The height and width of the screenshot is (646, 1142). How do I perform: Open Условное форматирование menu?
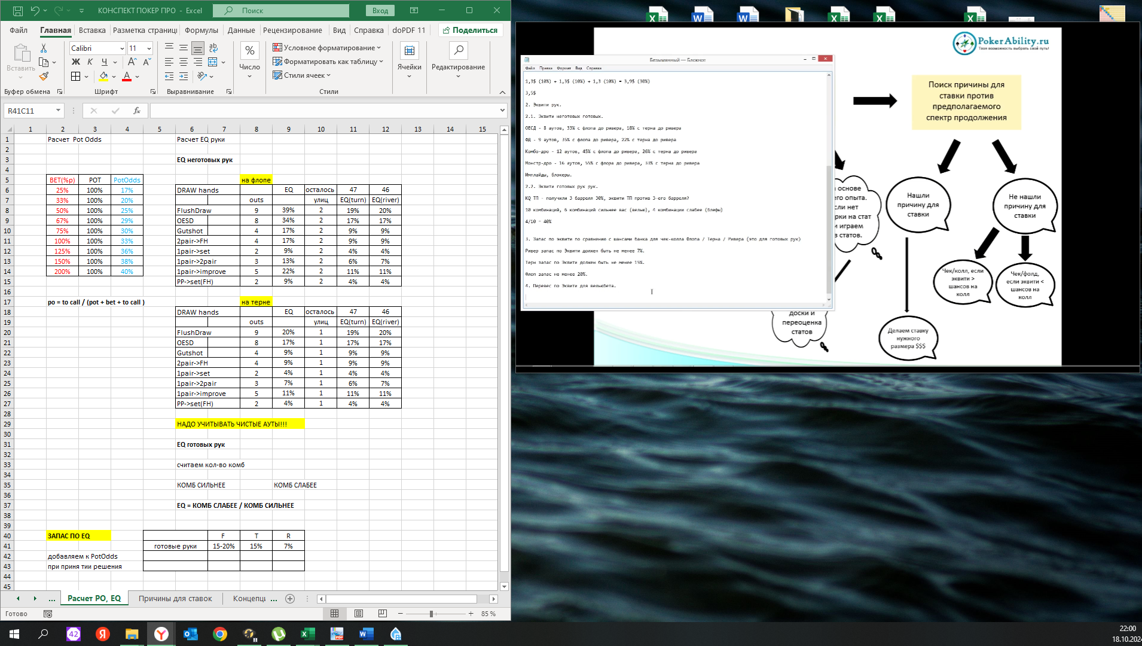click(x=326, y=47)
